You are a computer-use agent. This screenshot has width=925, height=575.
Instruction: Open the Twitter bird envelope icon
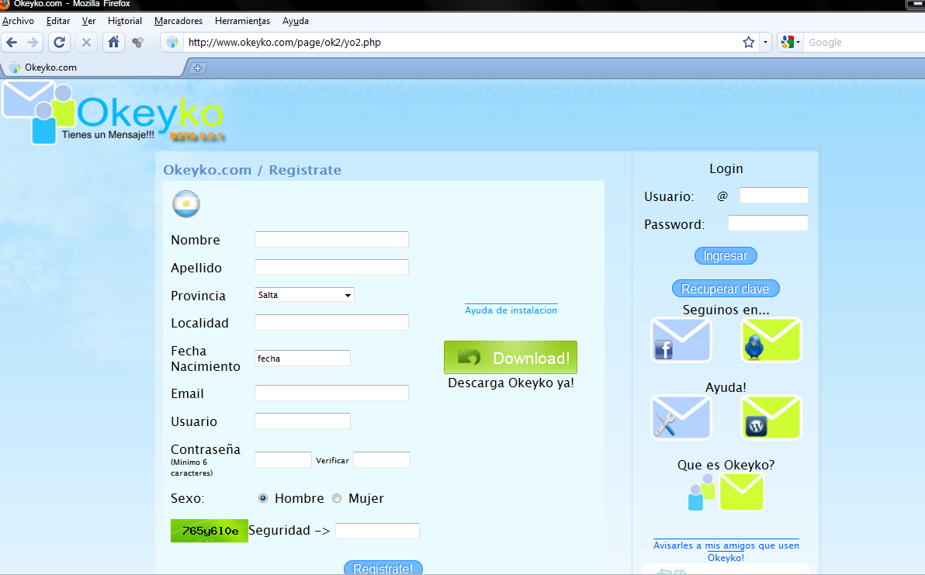[x=771, y=340]
